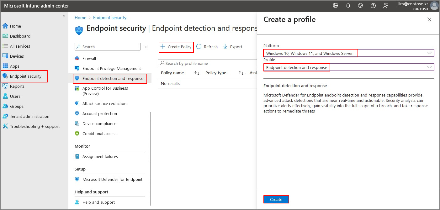Open Conditional access
440x210 pixels.
99,134
